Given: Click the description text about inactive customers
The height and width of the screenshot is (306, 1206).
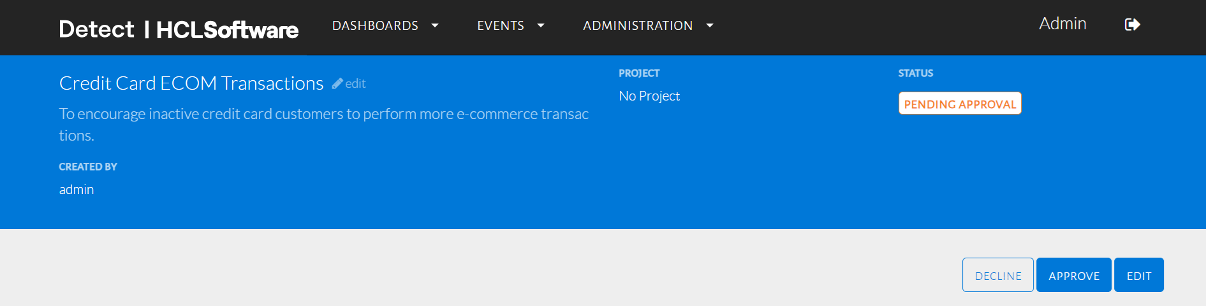Looking at the screenshot, I should 323,115.
